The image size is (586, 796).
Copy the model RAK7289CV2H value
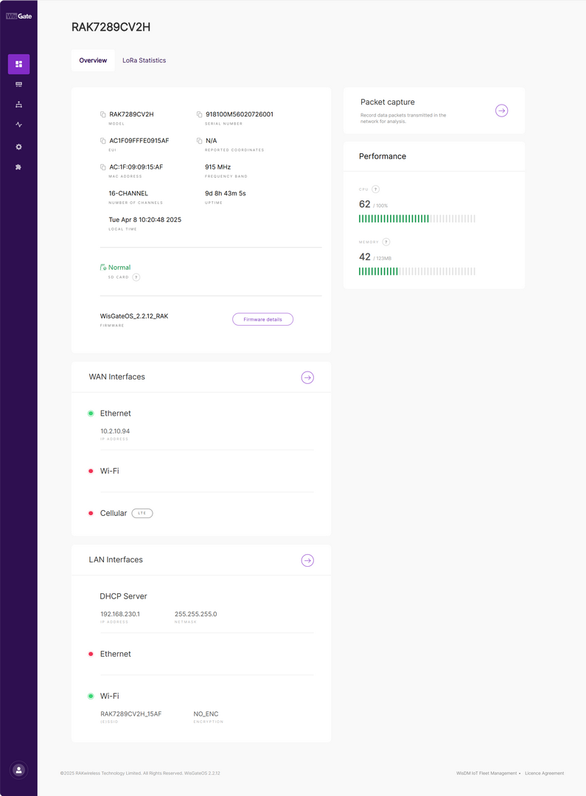(x=103, y=115)
